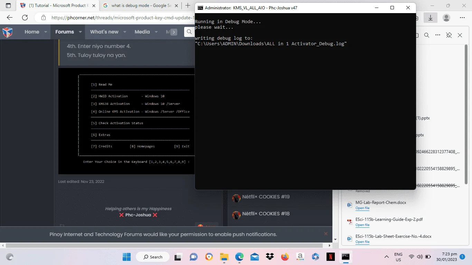
Task: Search downloads with the magnifier icon
Action: click(427, 35)
